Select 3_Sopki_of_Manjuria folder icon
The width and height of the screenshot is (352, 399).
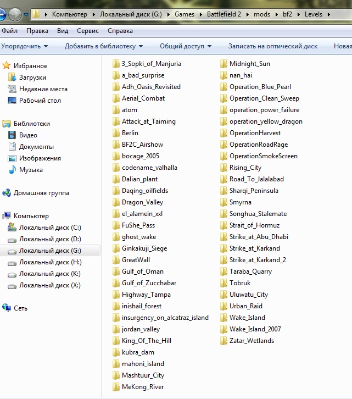pyautogui.click(x=116, y=64)
